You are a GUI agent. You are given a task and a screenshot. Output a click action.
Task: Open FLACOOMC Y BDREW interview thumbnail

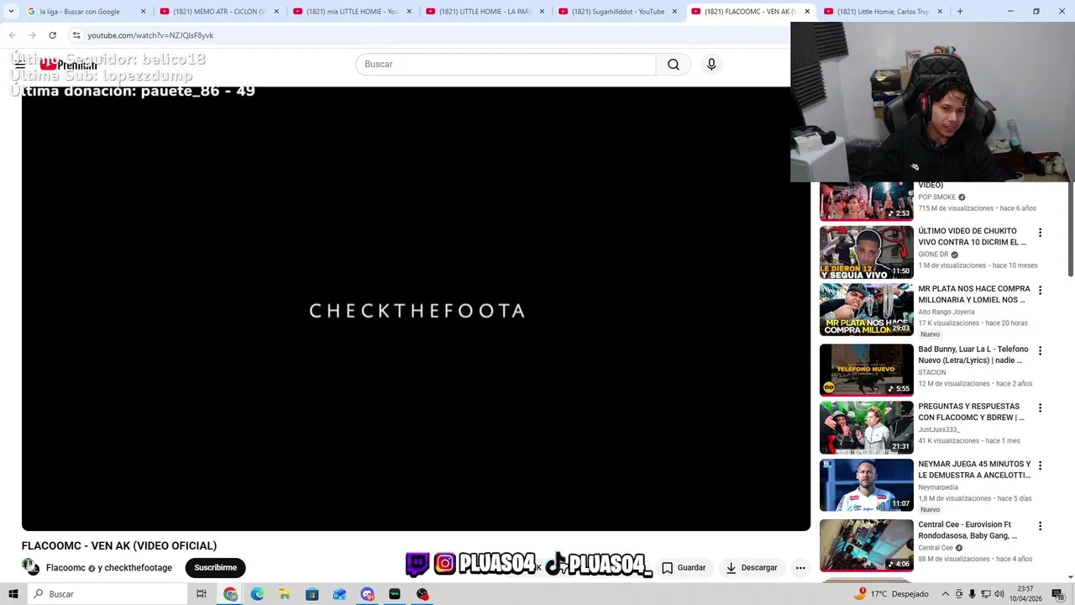(x=866, y=428)
